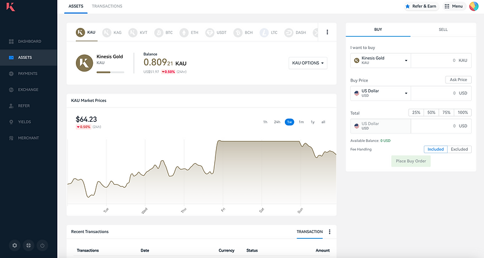Screen dimensions: 484x258
Task: Open the settings gear in sidebar footer
Action: pos(15,245)
